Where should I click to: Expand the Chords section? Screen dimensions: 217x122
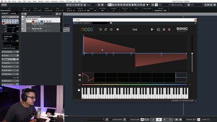(x=10, y=56)
